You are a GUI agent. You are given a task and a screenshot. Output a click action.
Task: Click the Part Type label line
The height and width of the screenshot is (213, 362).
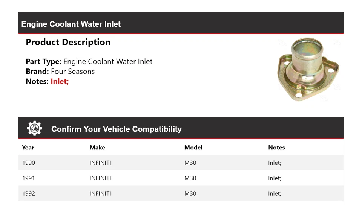[x=89, y=62]
